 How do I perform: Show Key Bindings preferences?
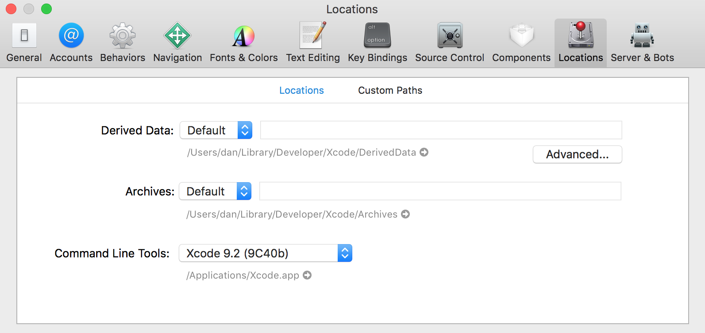click(377, 43)
